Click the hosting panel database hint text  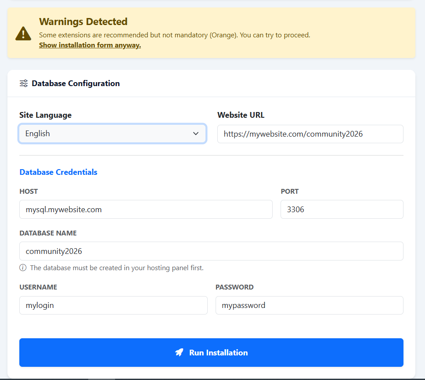tap(117, 268)
